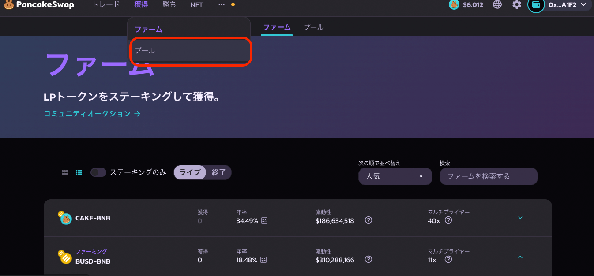Screen dimensions: 594x276
Task: Open the NFT menu
Action: pos(197,5)
